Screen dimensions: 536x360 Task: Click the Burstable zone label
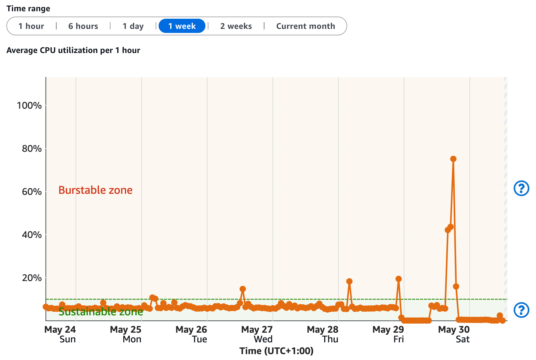[95, 190]
